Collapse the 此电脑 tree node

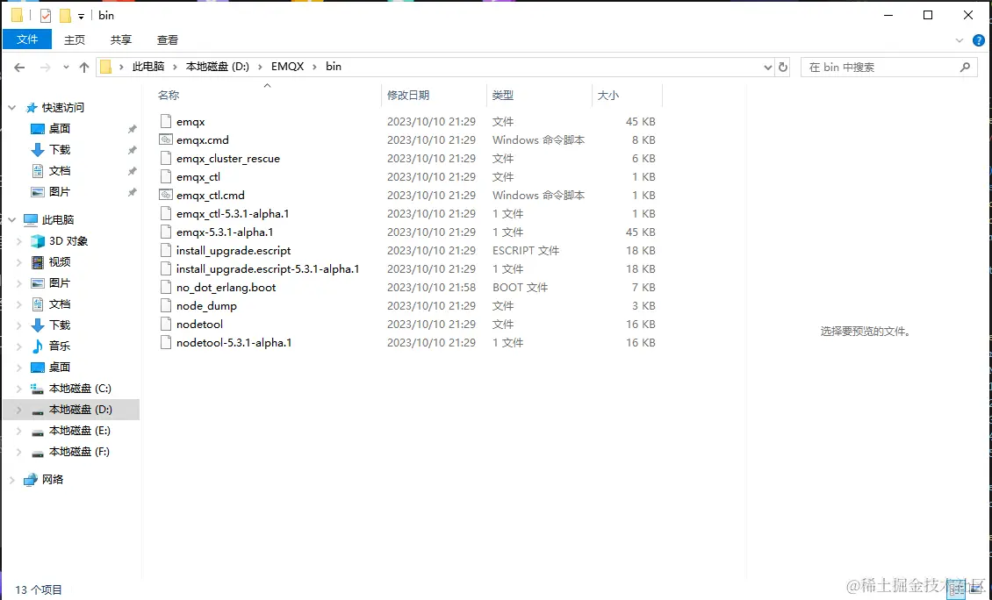[12, 220]
